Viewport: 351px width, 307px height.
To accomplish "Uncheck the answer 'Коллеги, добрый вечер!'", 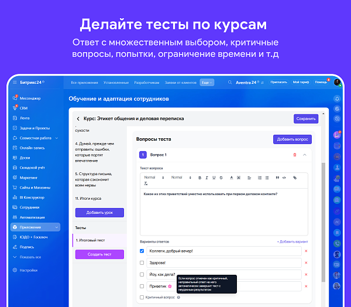I will click(142, 251).
